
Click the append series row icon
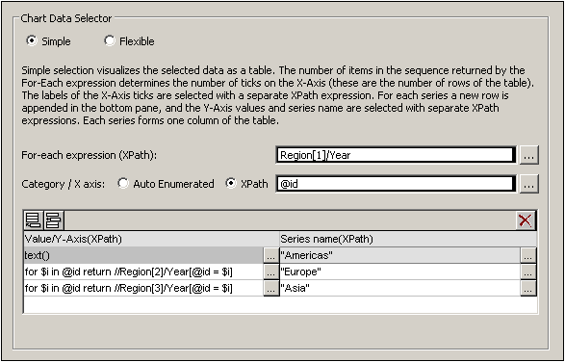(34, 220)
